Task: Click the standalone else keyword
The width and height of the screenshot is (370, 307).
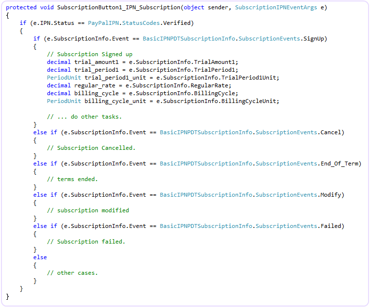Action: [x=40, y=257]
